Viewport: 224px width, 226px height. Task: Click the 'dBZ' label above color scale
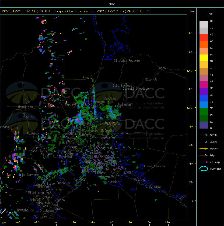210,14
